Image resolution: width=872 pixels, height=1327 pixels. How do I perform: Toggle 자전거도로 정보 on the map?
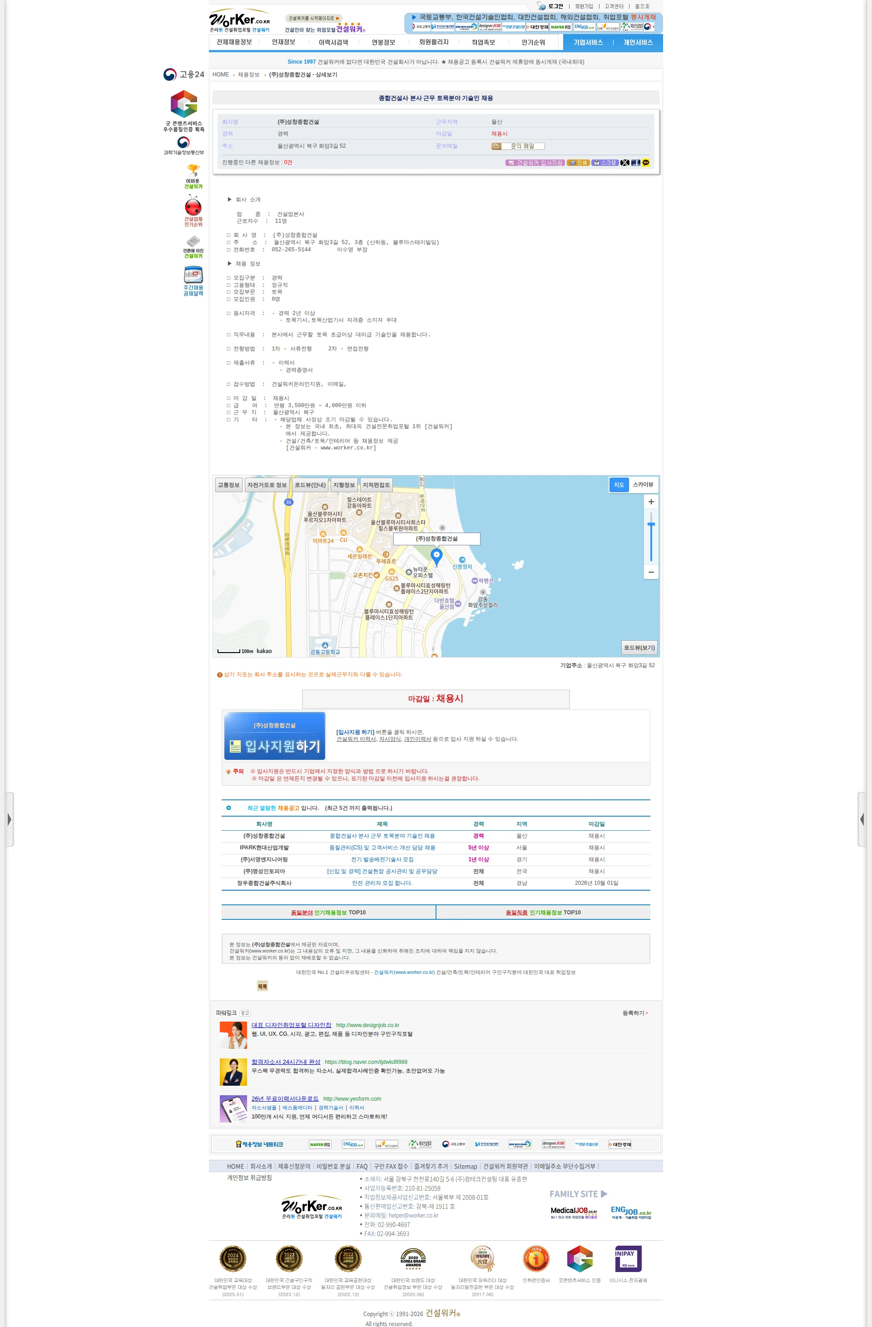(x=267, y=485)
